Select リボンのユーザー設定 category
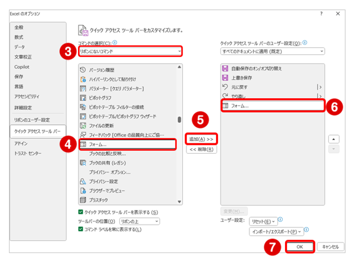Image resolution: width=355 pixels, height=257 pixels. coord(38,120)
